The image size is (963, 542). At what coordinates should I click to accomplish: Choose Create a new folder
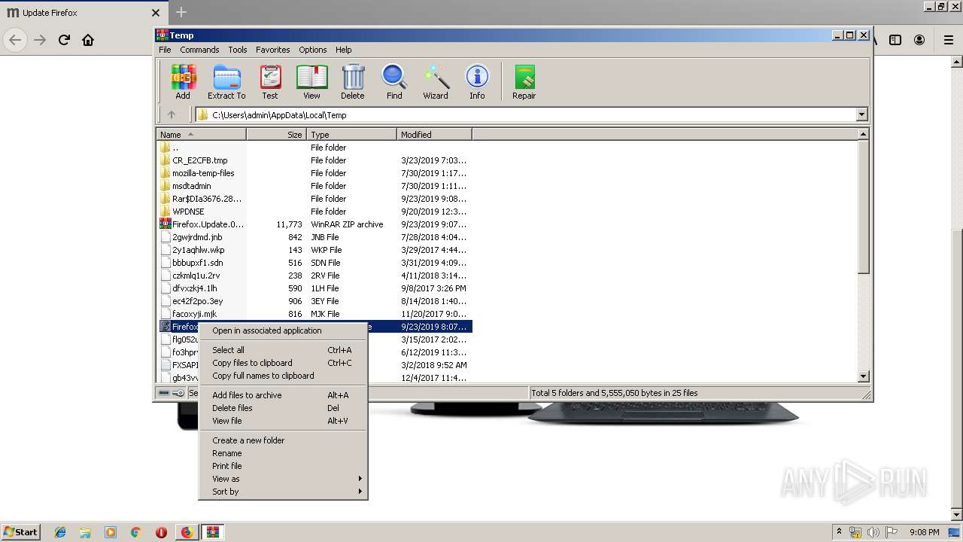point(283,440)
